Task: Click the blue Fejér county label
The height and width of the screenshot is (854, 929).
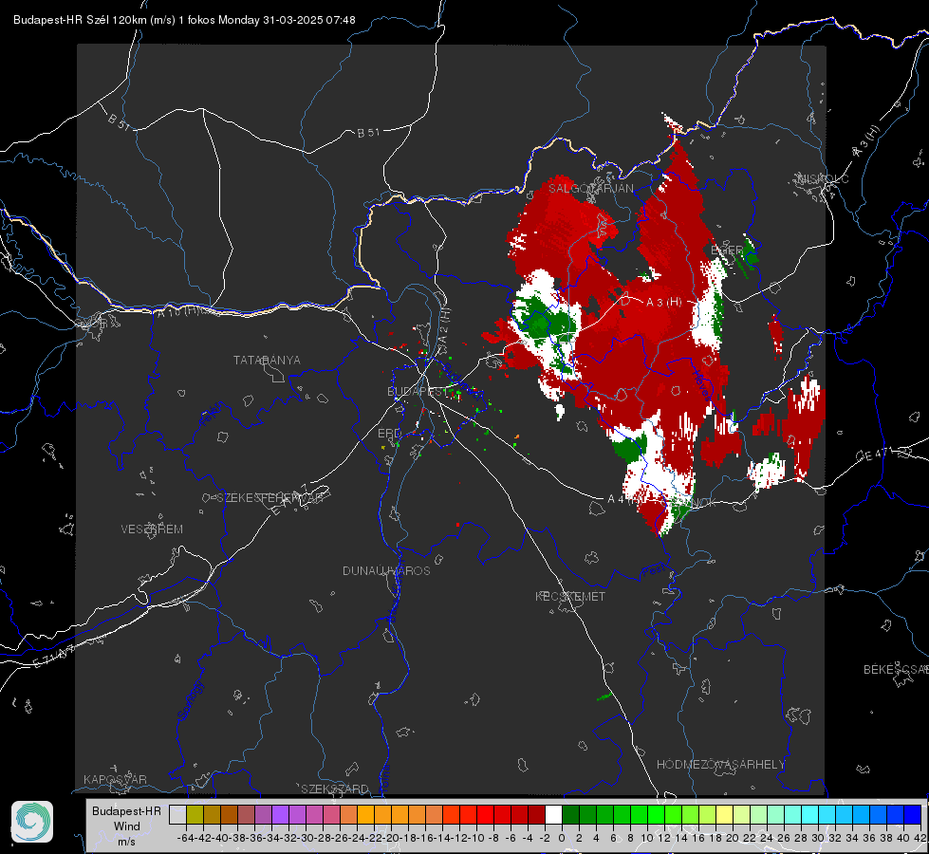Action: (x=213, y=415)
